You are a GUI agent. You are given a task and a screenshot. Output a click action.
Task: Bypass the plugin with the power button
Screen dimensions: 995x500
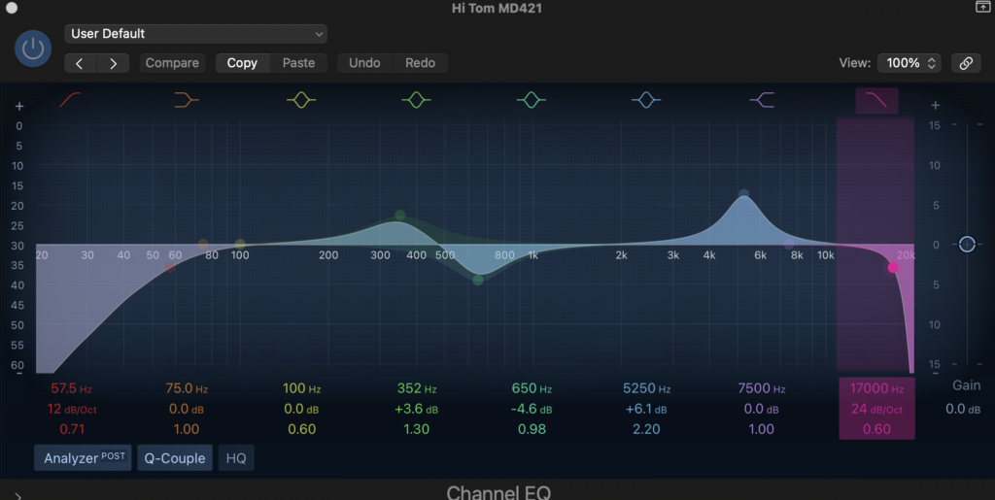(34, 49)
